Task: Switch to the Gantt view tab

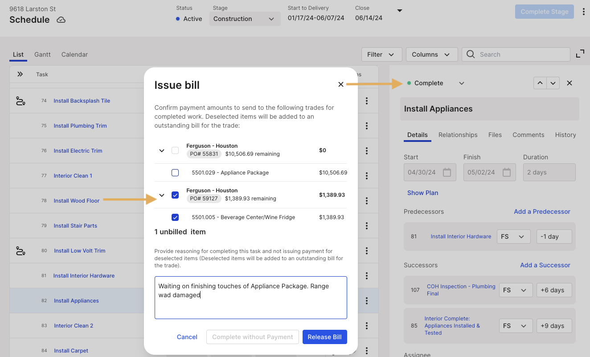Action: point(42,54)
